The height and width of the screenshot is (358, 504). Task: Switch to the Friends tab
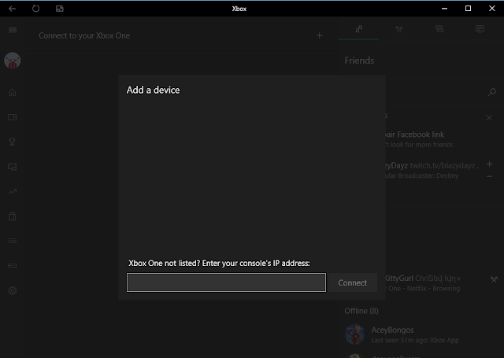click(359, 29)
